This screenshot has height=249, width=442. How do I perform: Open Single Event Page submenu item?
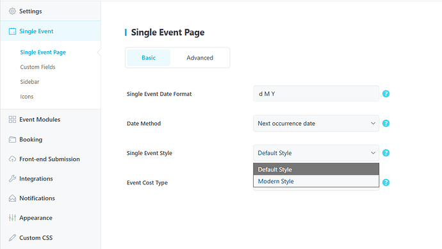[x=43, y=52]
